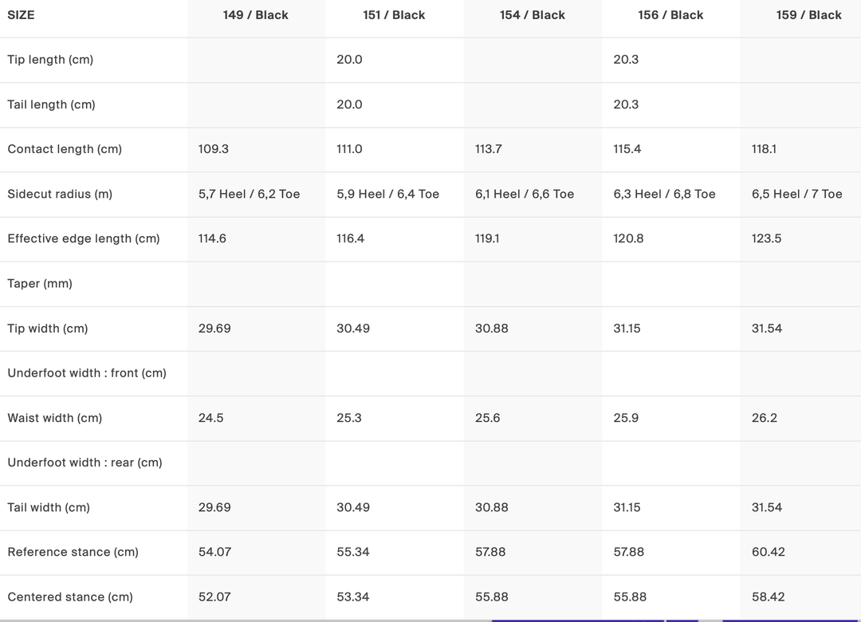Select the 151 / Black size column header
The width and height of the screenshot is (861, 622).
(x=394, y=15)
